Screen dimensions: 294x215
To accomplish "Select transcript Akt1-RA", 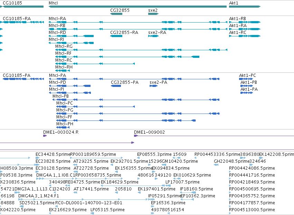I will click(x=245, y=29).
